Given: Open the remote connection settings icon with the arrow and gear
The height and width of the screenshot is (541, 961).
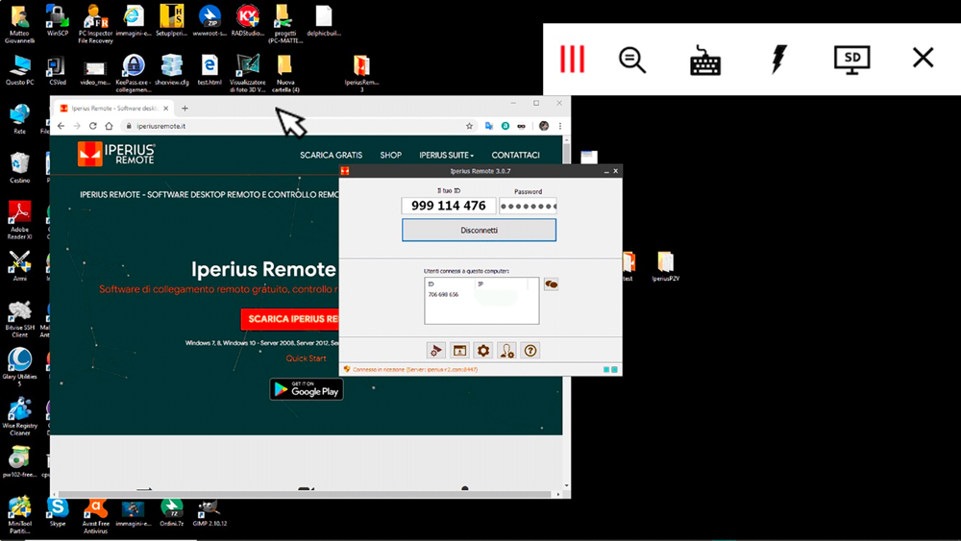Looking at the screenshot, I should [435, 351].
